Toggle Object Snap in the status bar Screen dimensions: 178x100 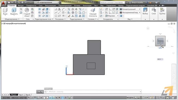coord(44,97)
